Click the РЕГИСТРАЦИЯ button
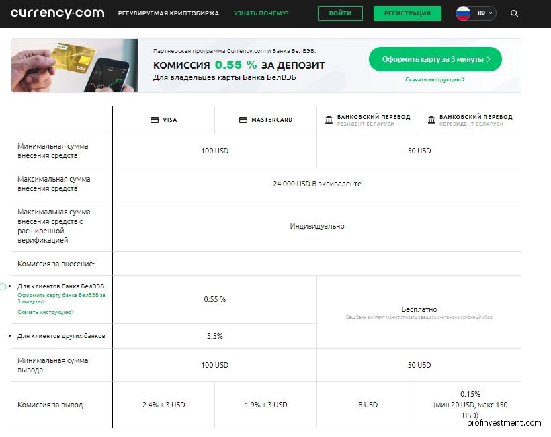Screen dimensions: 551x437 tap(407, 13)
